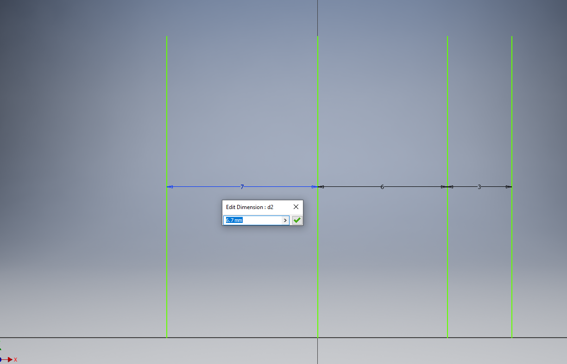The width and height of the screenshot is (567, 364).
Task: Select the dimension labeled 6
Action: coord(382,187)
